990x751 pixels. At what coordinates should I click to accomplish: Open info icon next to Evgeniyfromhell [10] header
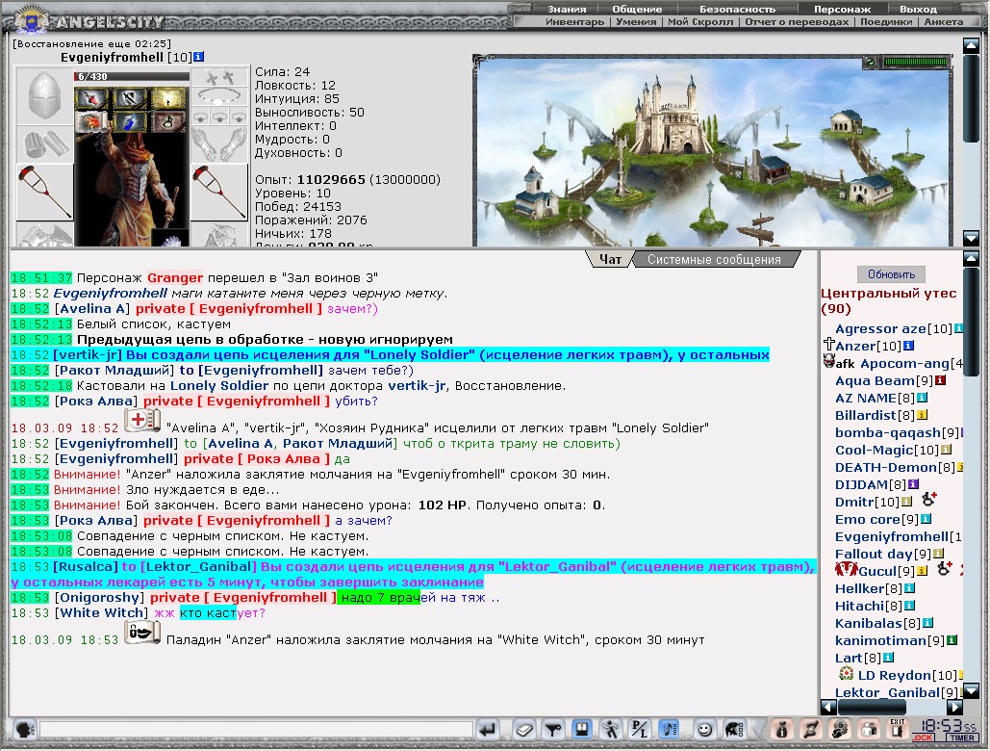point(198,57)
